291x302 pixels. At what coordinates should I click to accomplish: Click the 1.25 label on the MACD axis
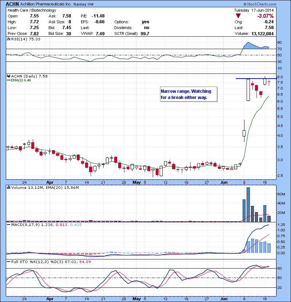(x=282, y=225)
